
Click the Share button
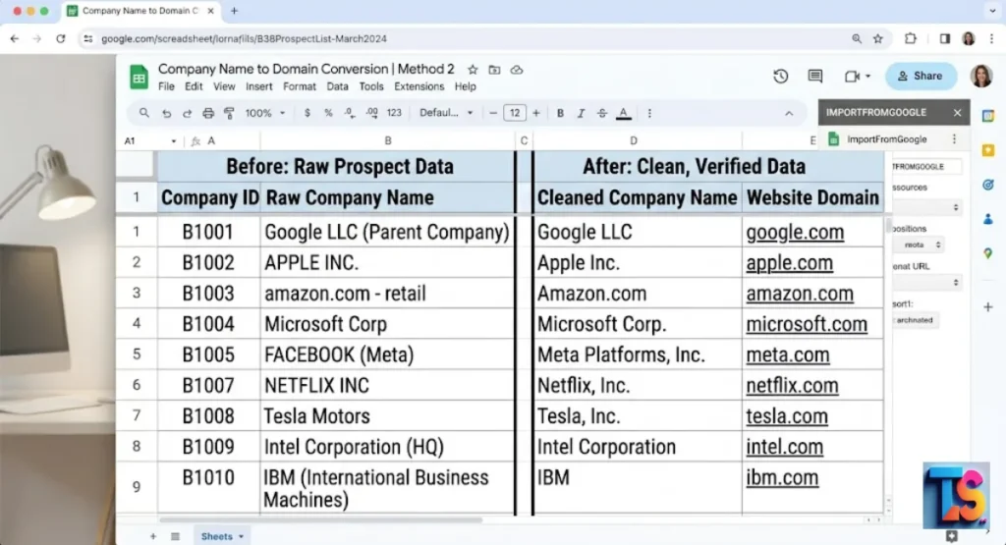(921, 76)
